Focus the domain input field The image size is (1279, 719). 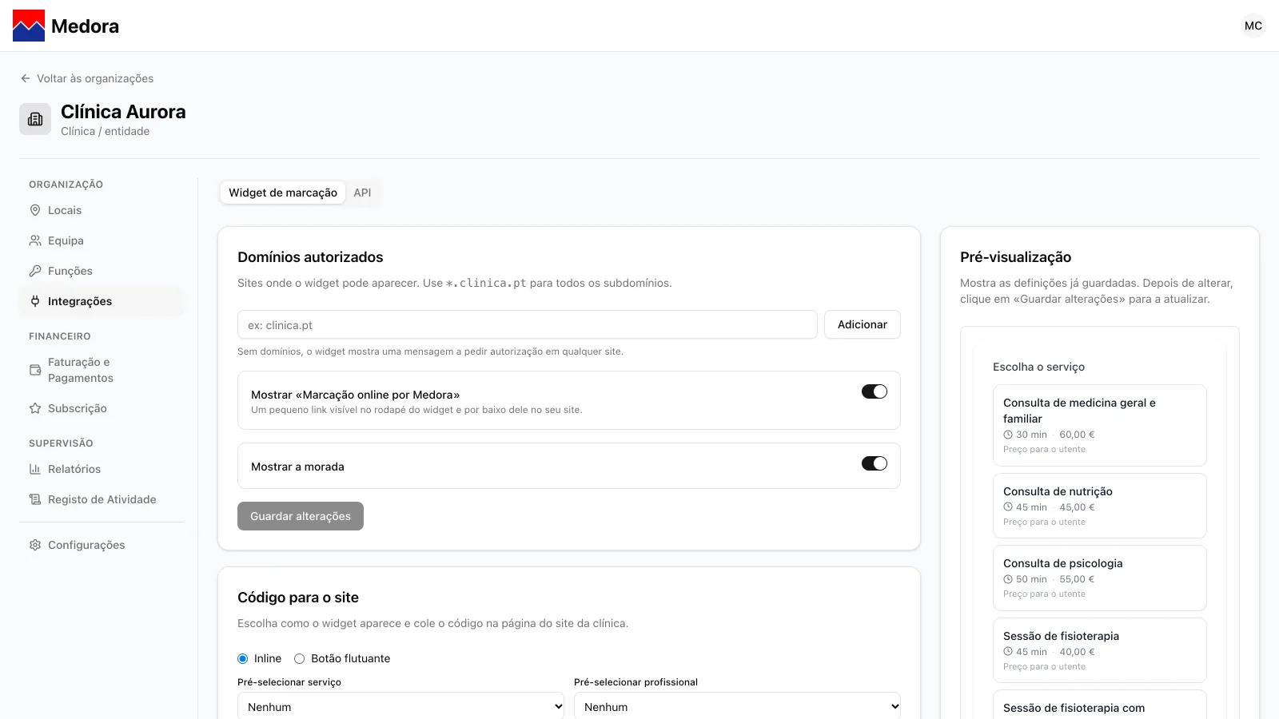pyautogui.click(x=528, y=324)
